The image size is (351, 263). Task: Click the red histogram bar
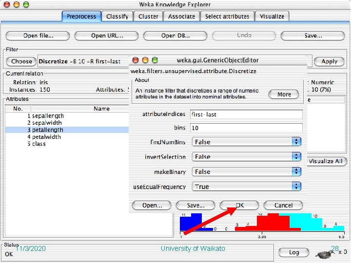tap(273, 222)
